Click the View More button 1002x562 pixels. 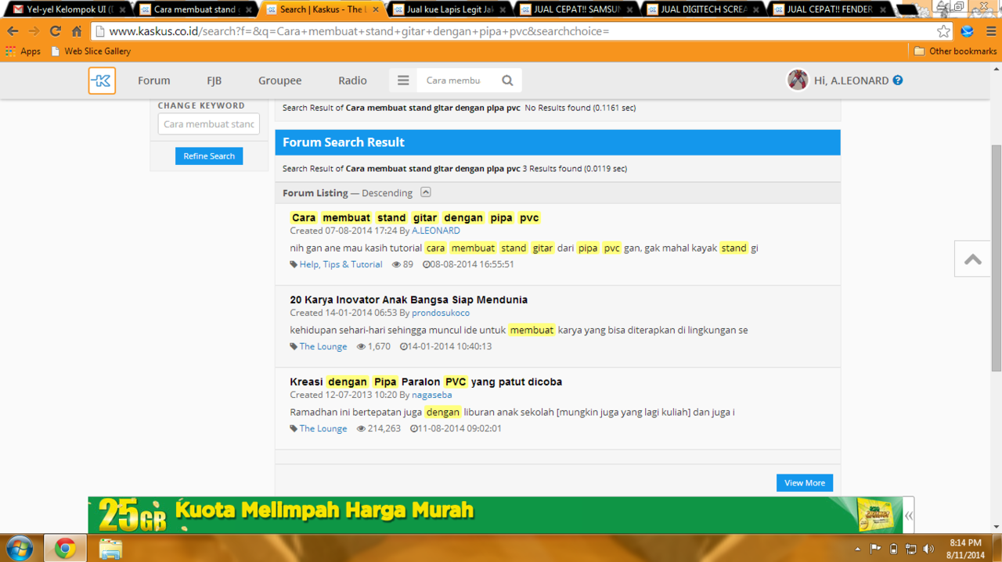[805, 483]
